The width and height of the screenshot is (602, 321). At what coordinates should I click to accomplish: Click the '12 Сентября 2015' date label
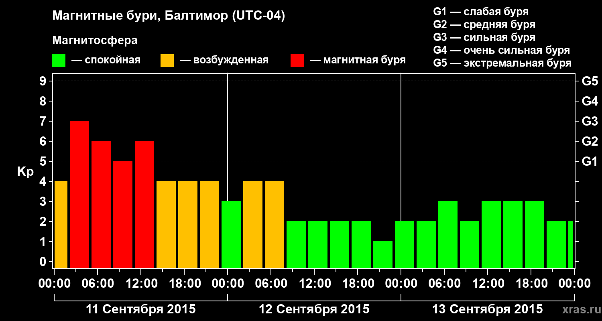[314, 309]
